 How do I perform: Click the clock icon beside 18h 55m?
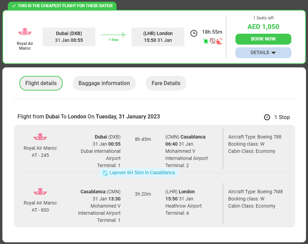(x=194, y=33)
